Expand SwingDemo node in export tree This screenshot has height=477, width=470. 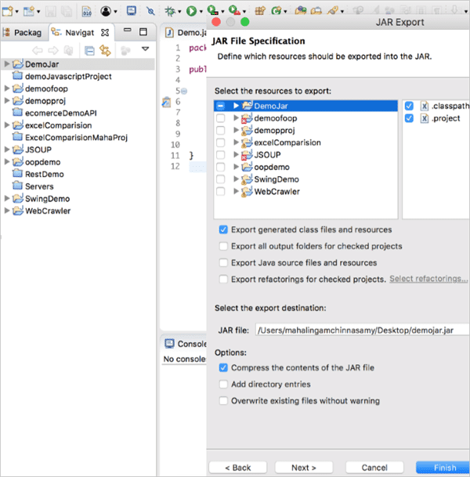pyautogui.click(x=236, y=179)
